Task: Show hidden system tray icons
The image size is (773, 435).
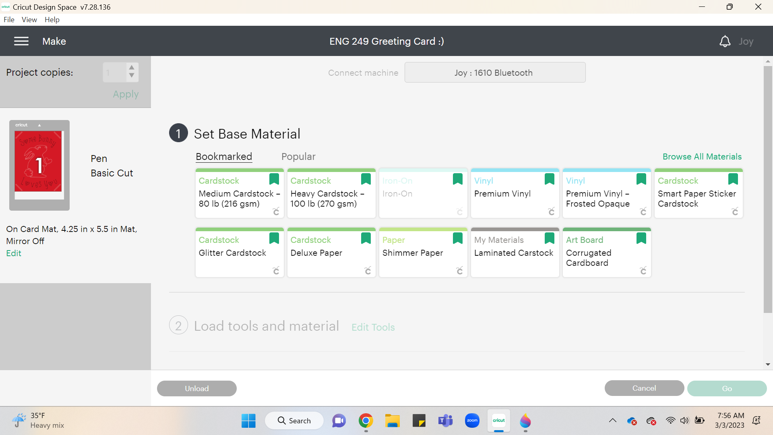Action: (x=612, y=420)
